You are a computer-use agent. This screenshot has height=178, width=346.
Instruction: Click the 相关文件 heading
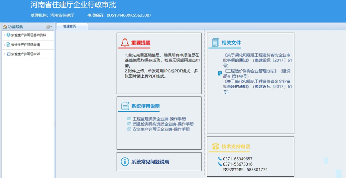[231, 43]
